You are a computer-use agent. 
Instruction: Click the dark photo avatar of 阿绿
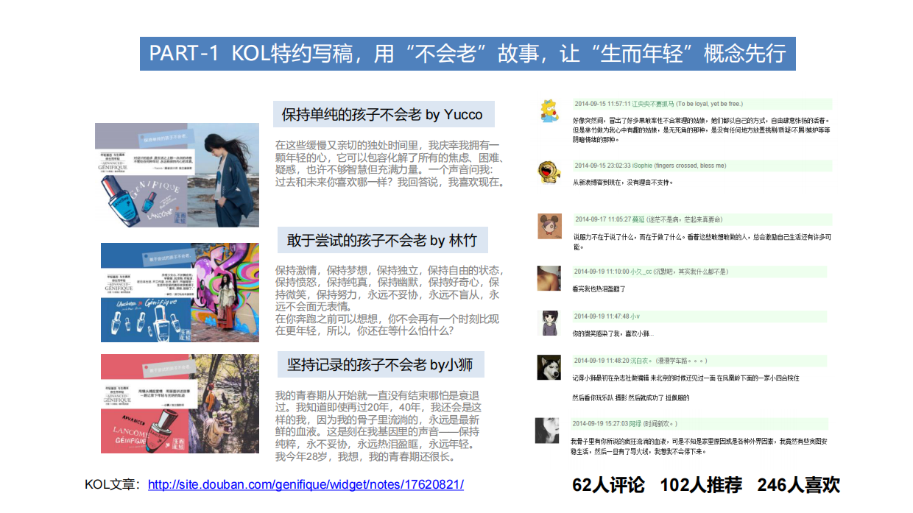tap(548, 429)
